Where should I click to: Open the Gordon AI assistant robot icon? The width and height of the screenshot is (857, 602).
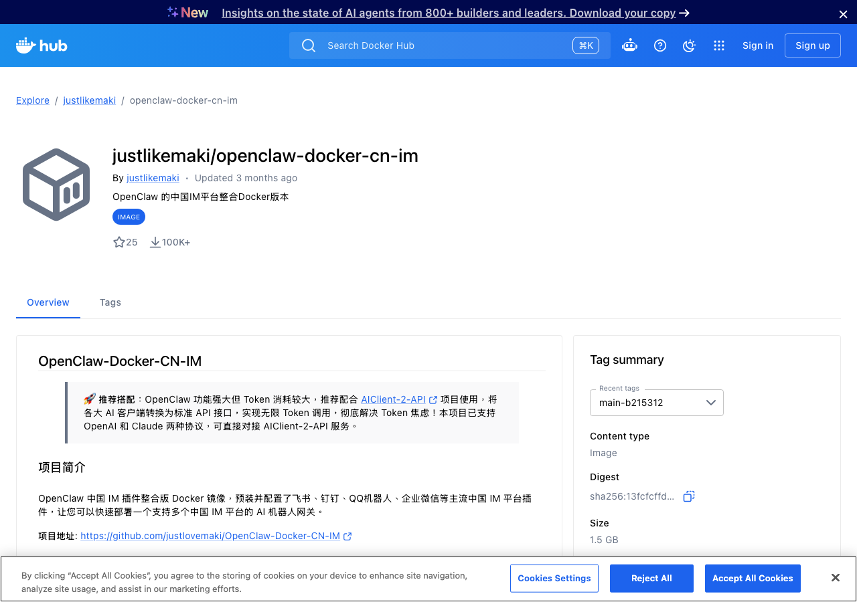[x=629, y=45]
